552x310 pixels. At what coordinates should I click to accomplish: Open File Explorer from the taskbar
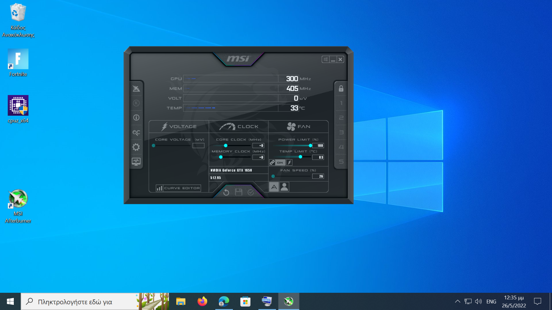(x=181, y=301)
